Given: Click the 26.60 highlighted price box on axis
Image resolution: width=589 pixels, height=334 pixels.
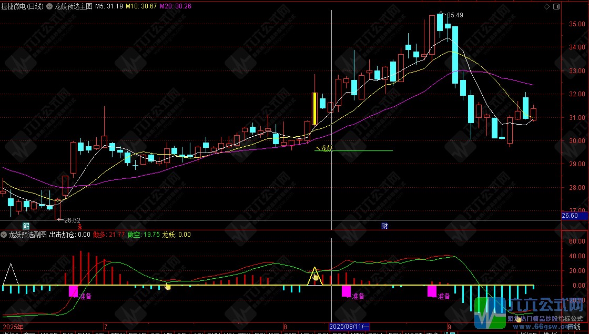Looking at the screenshot, I should [x=575, y=216].
